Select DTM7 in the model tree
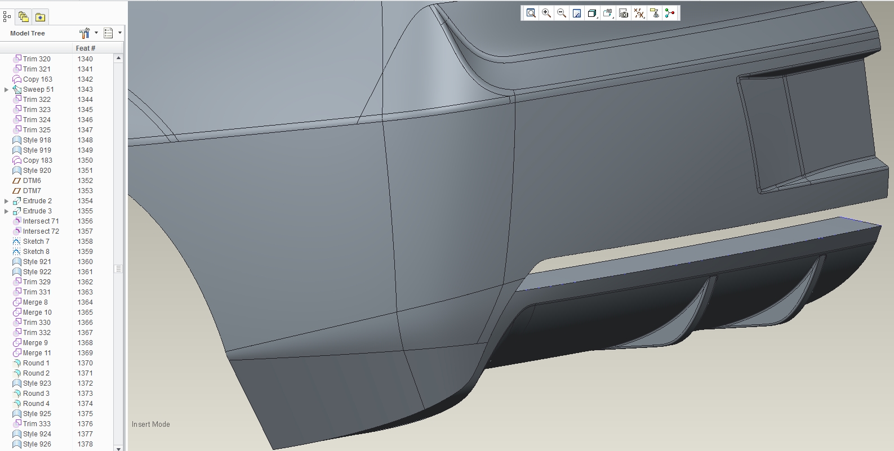The width and height of the screenshot is (894, 451). point(32,191)
